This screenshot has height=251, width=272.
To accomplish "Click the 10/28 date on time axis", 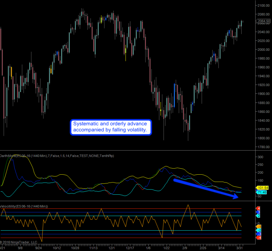I will click(x=75, y=248).
